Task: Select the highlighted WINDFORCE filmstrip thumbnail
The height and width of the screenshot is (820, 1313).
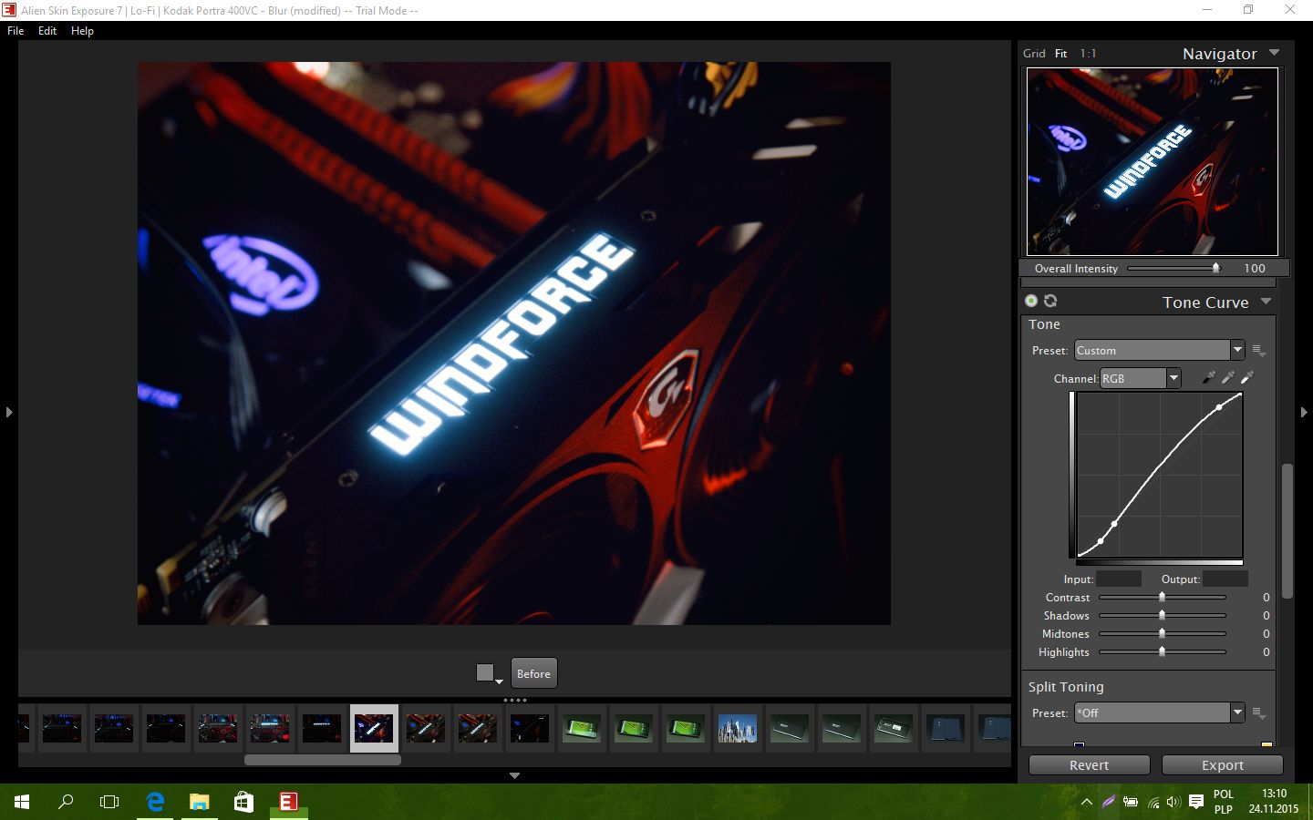Action: point(374,728)
